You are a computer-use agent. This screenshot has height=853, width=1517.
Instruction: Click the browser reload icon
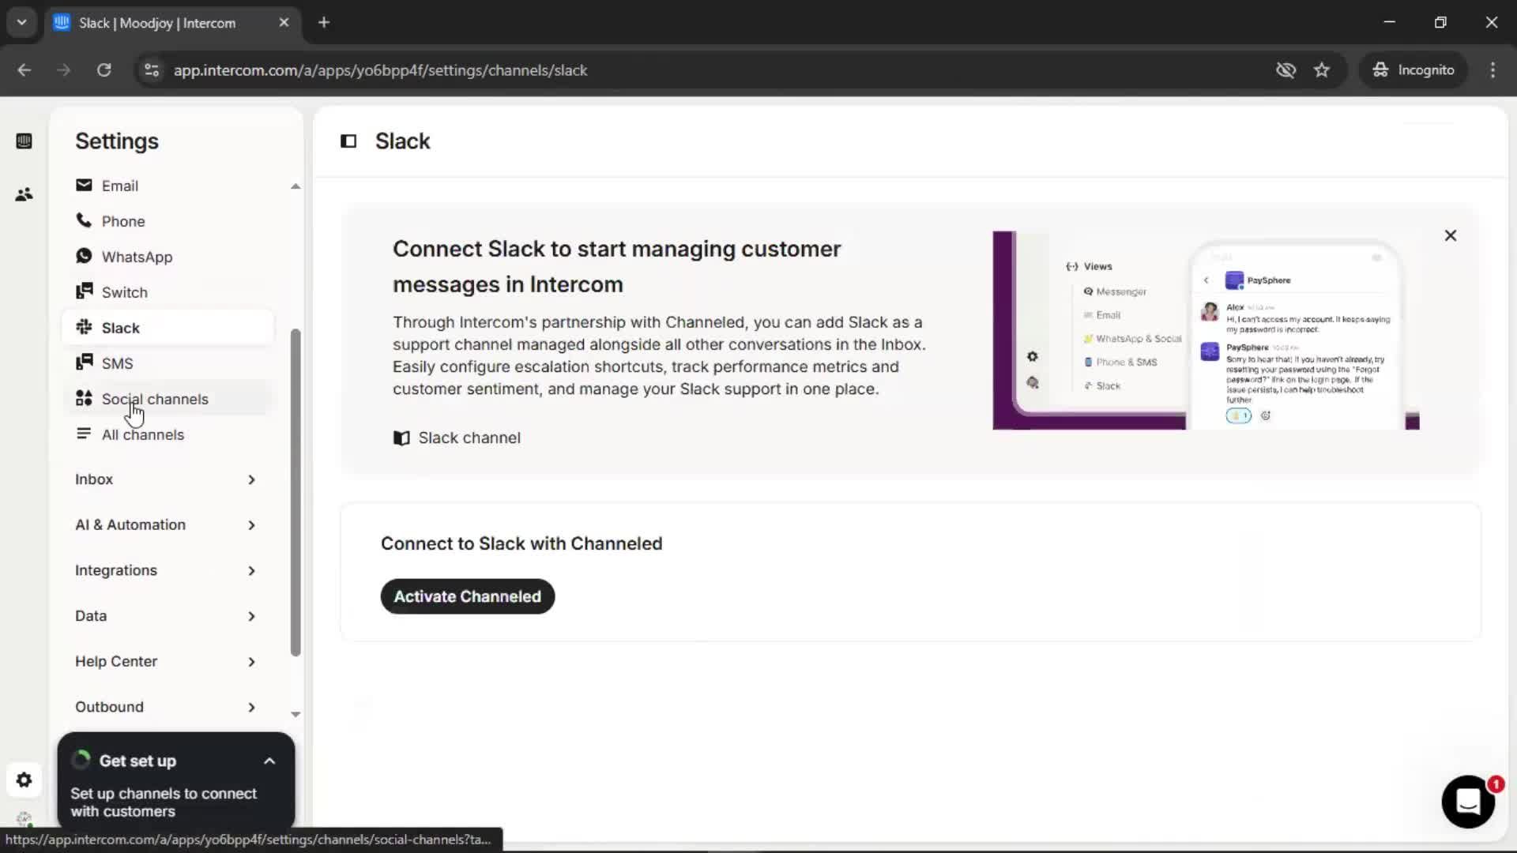click(104, 70)
